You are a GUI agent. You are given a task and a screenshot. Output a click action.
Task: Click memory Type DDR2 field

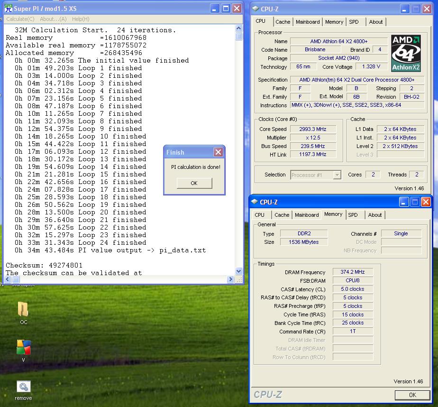point(304,233)
